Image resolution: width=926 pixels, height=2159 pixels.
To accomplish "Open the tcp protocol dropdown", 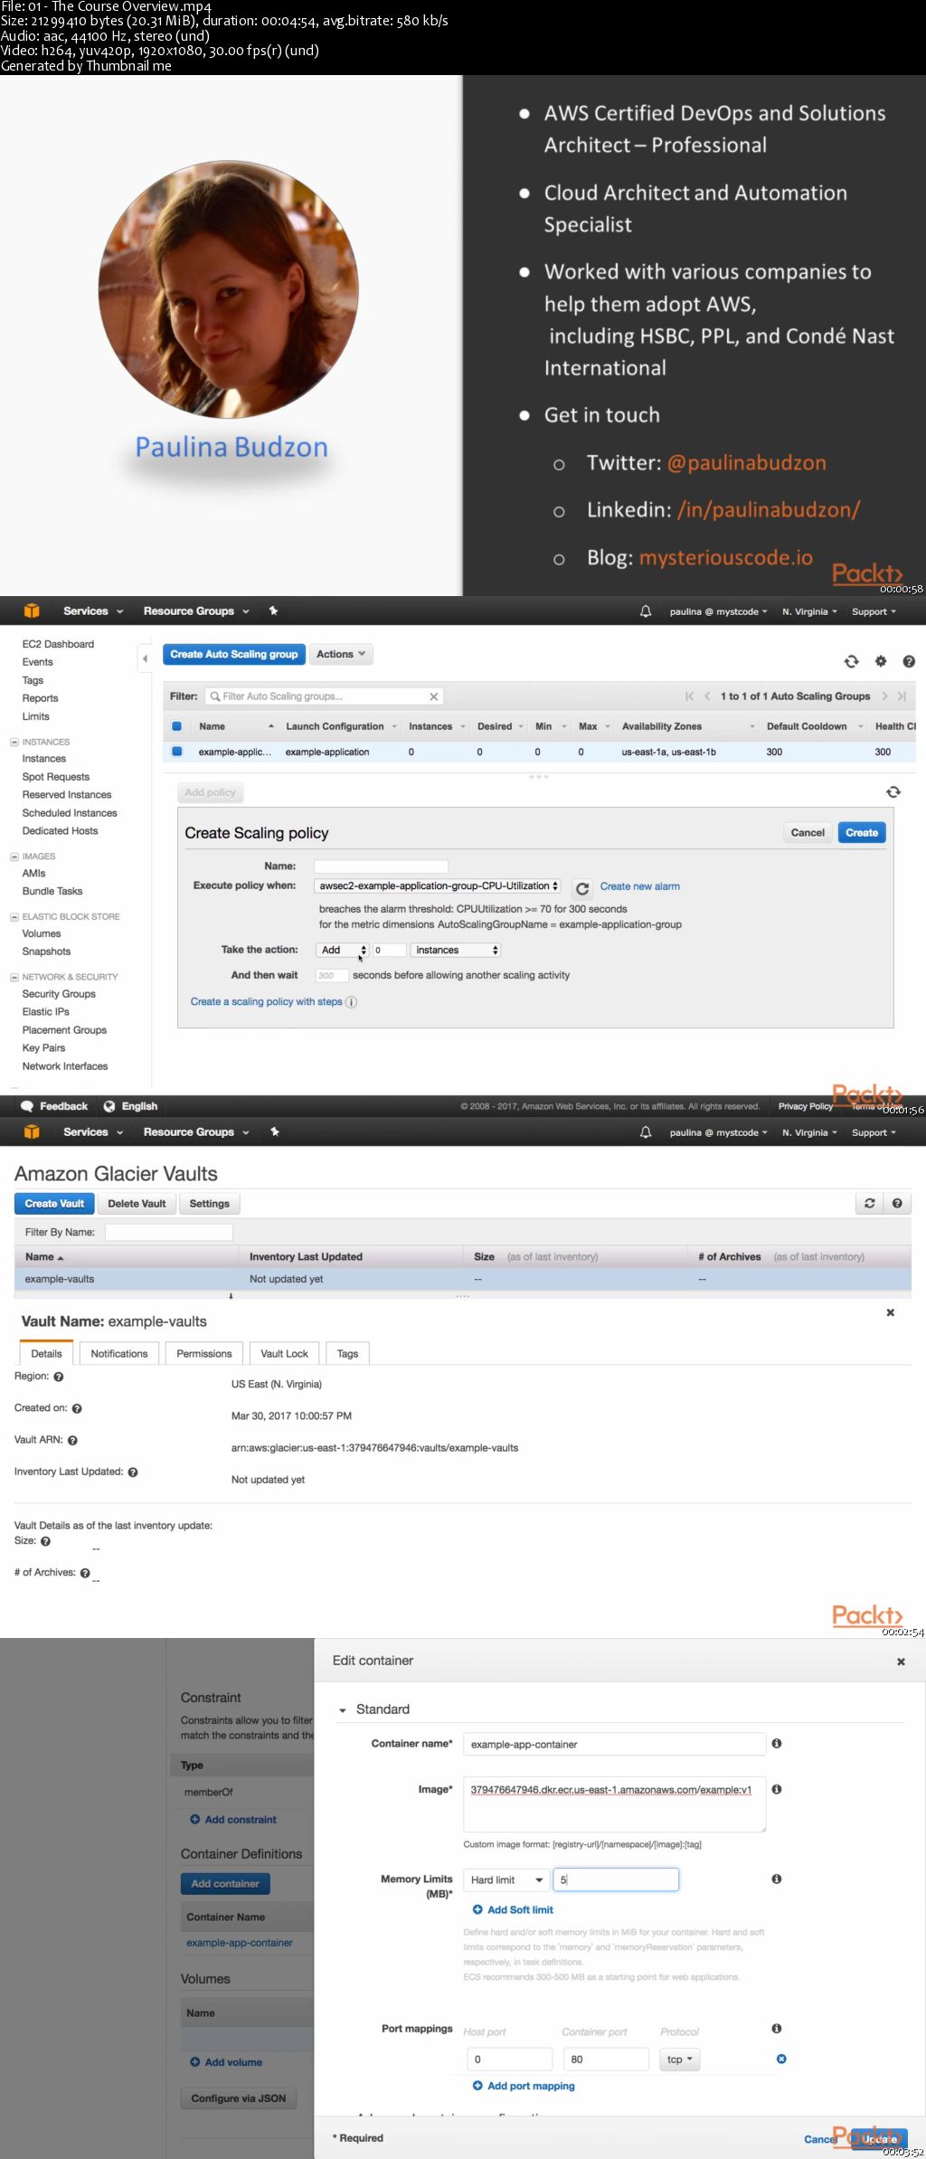I will [680, 2060].
